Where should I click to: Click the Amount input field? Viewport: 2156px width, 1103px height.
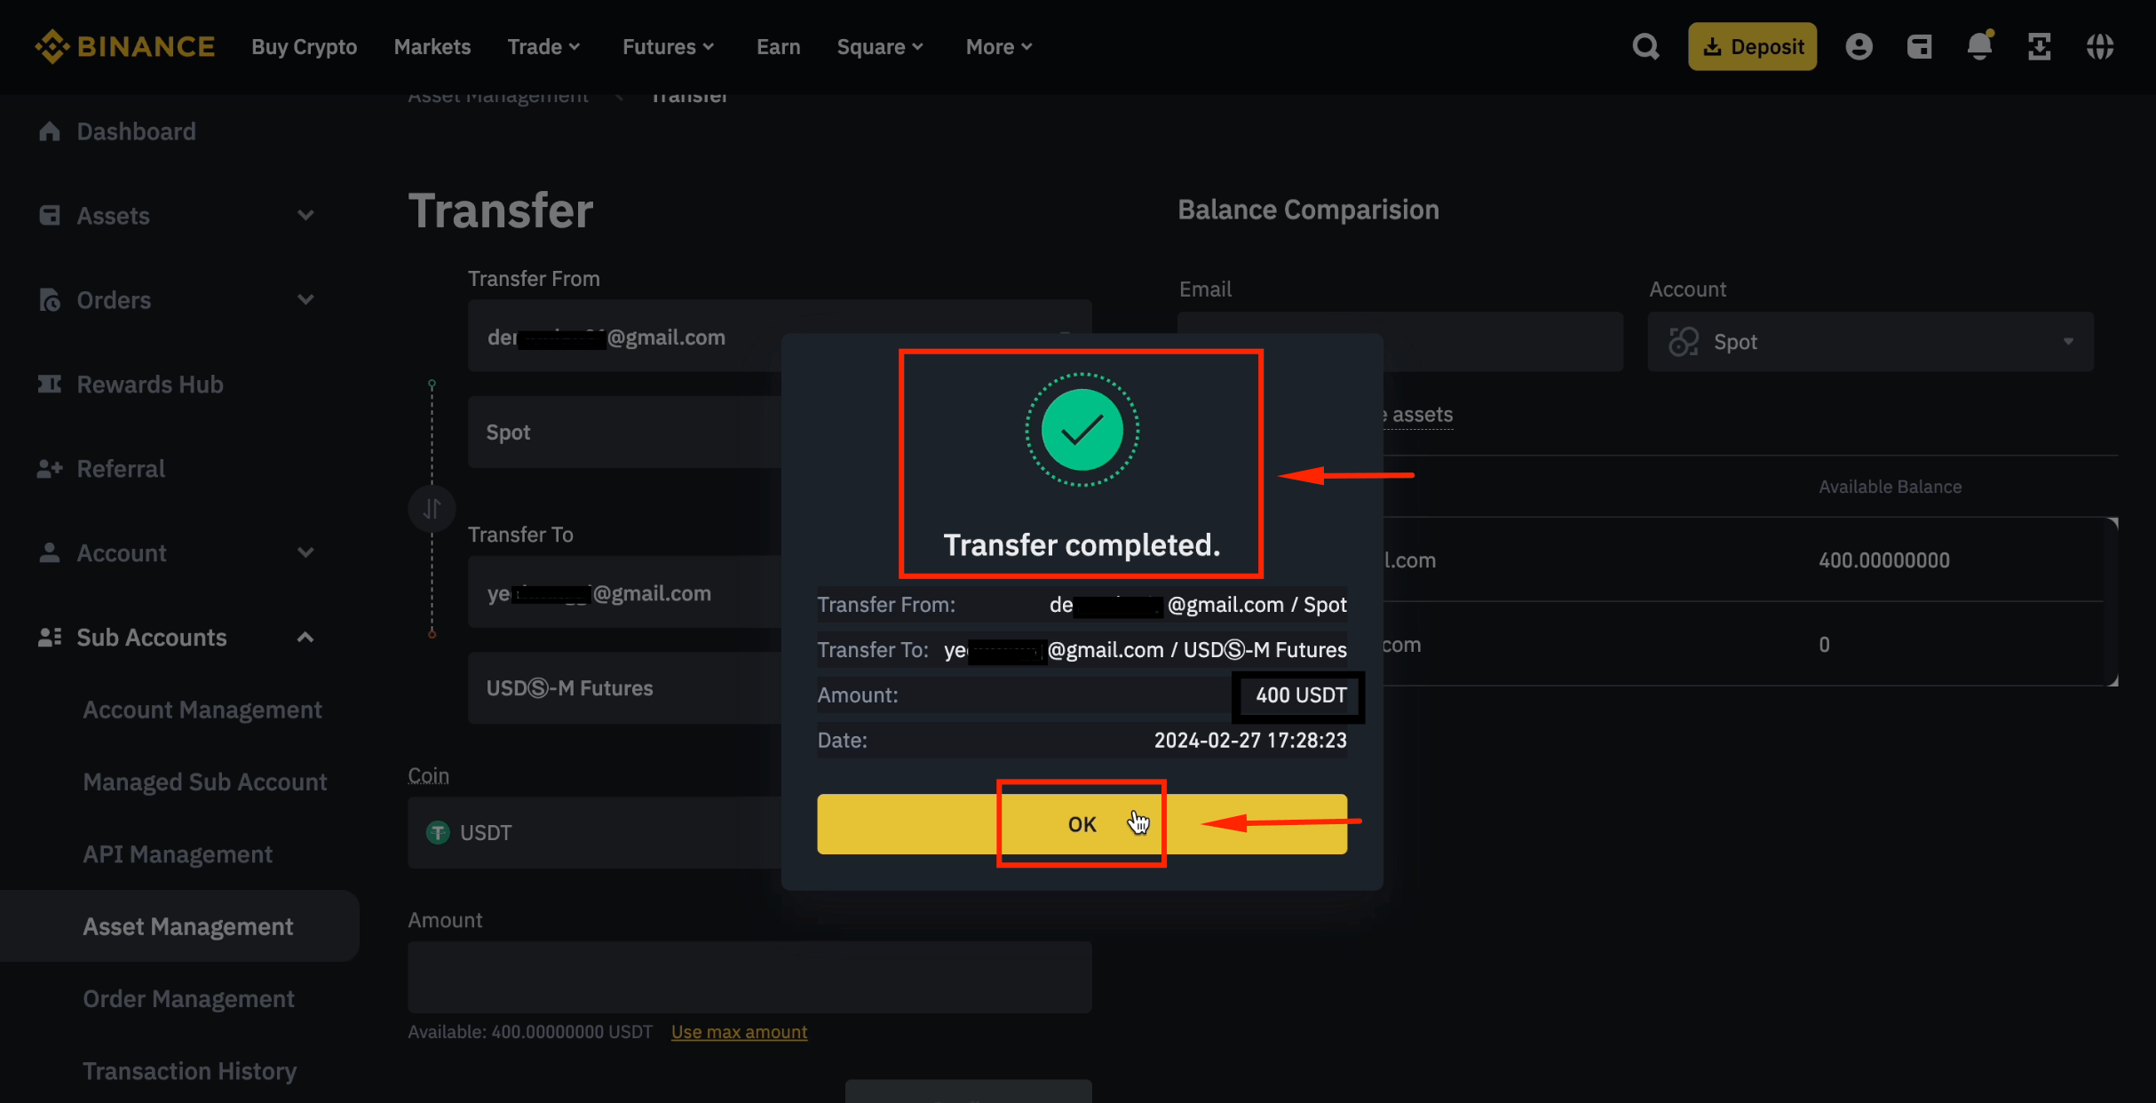tap(749, 977)
